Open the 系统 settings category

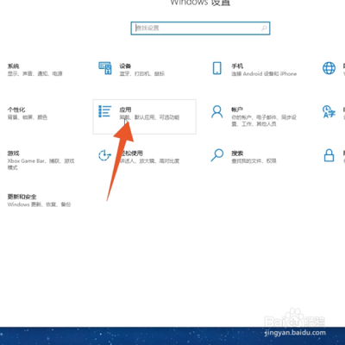pyautogui.click(x=34, y=70)
